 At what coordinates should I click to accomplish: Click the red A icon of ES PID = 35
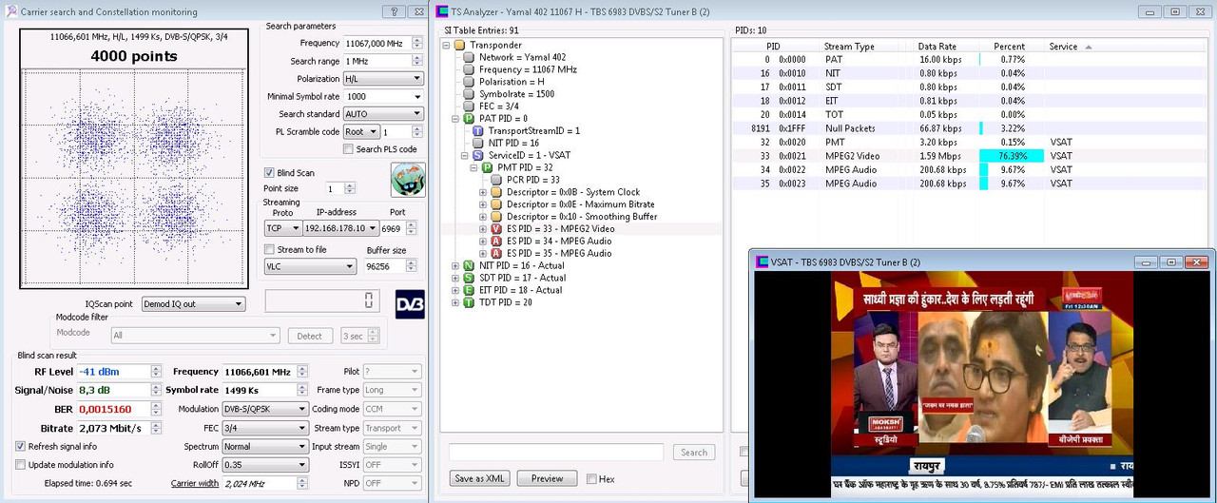[x=496, y=254]
